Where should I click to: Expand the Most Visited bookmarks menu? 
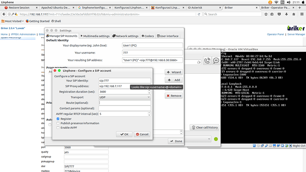[x=13, y=21]
